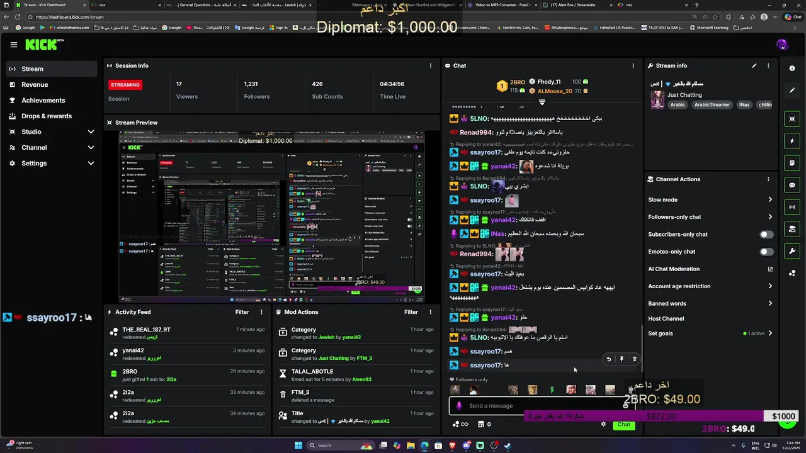806x453 pixels.
Task: Open Activity Feed Filter dropdown
Action: point(242,312)
